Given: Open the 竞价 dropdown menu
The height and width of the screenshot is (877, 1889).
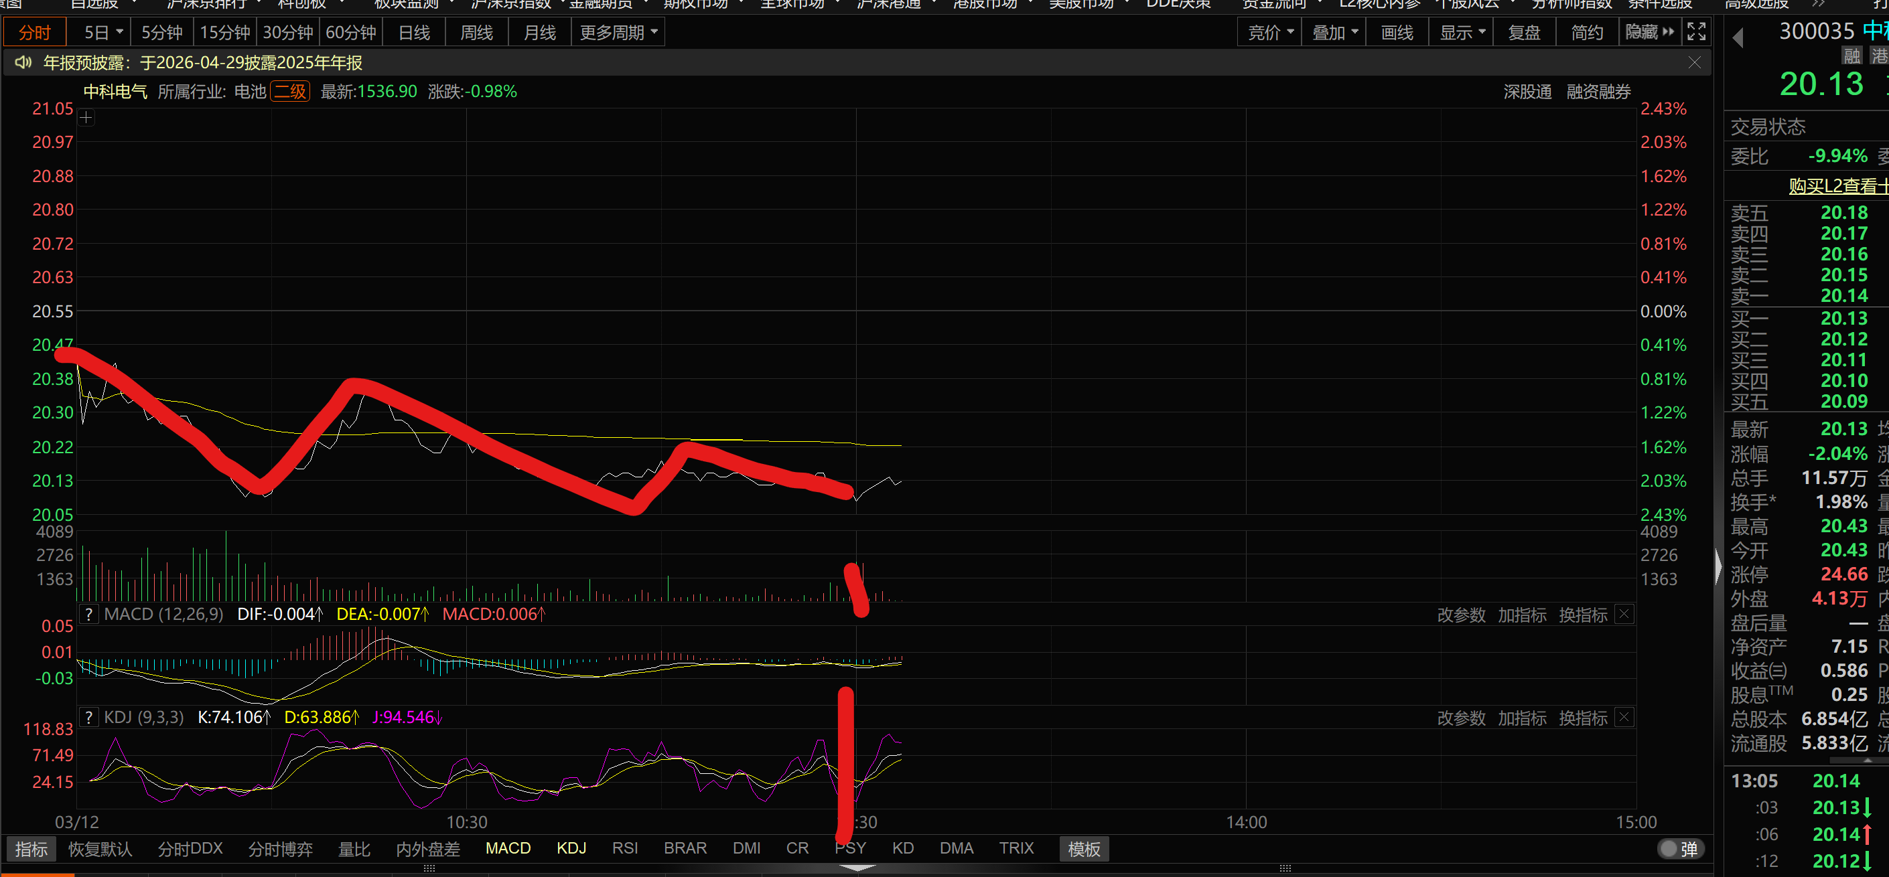Looking at the screenshot, I should [x=1270, y=32].
